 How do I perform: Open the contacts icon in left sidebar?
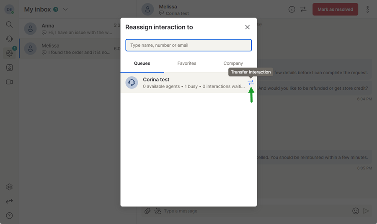click(9, 68)
